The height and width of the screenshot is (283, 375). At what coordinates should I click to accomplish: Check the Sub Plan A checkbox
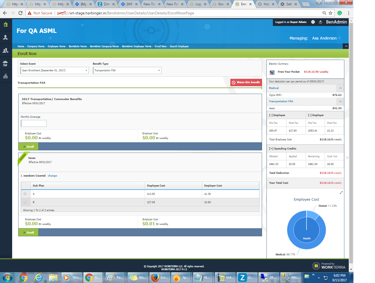point(25,194)
